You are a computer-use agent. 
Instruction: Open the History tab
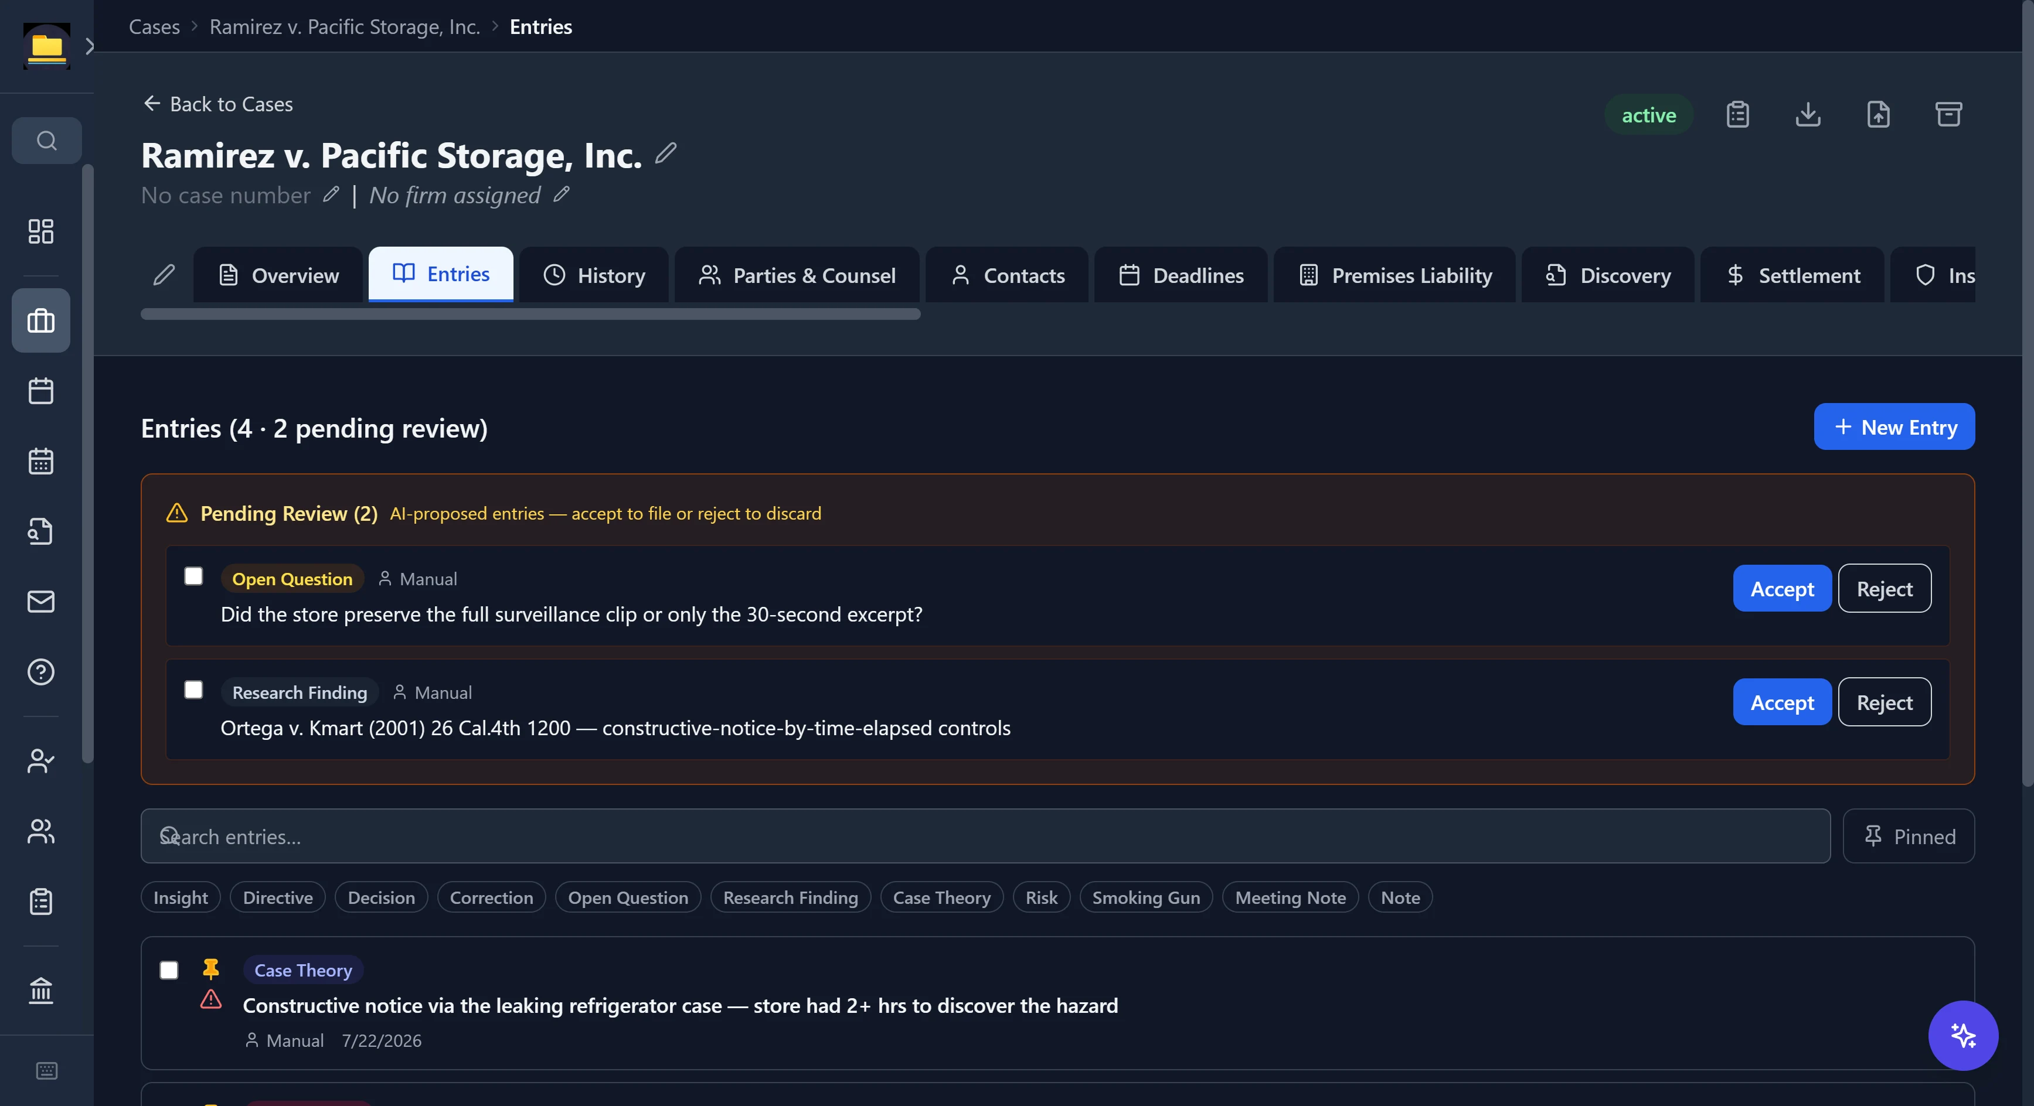click(594, 275)
